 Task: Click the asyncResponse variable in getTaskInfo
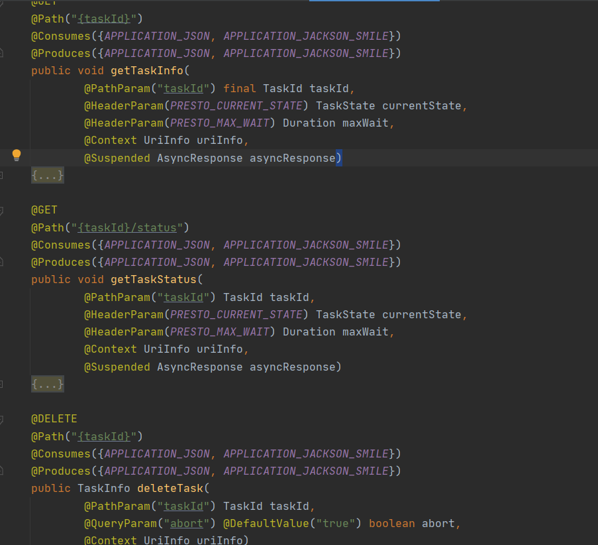click(x=293, y=158)
